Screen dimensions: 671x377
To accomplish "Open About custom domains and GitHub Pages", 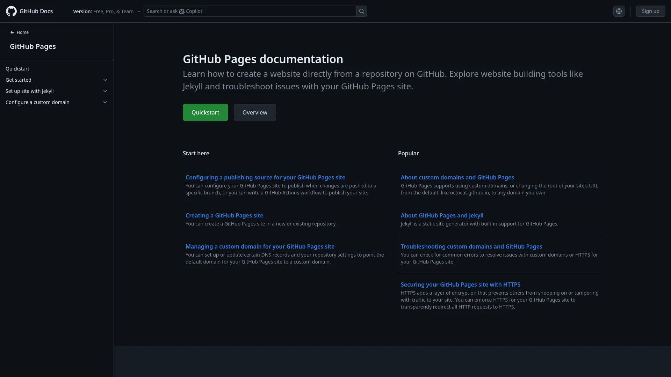I will click(457, 177).
